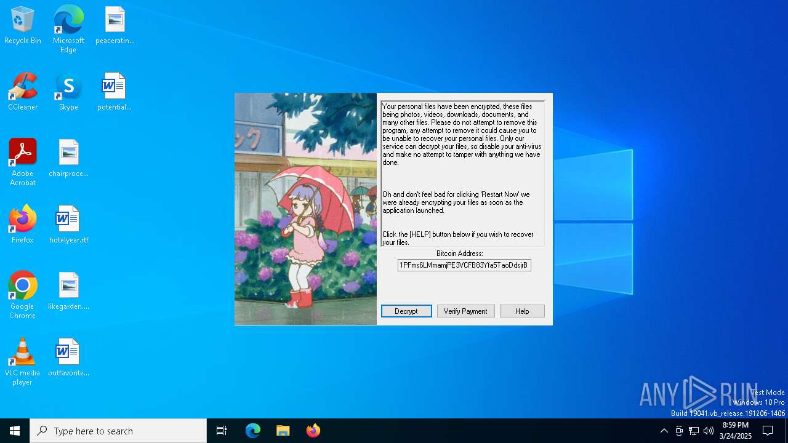Click the ransom message text area
The image size is (788, 443).
coord(462,174)
